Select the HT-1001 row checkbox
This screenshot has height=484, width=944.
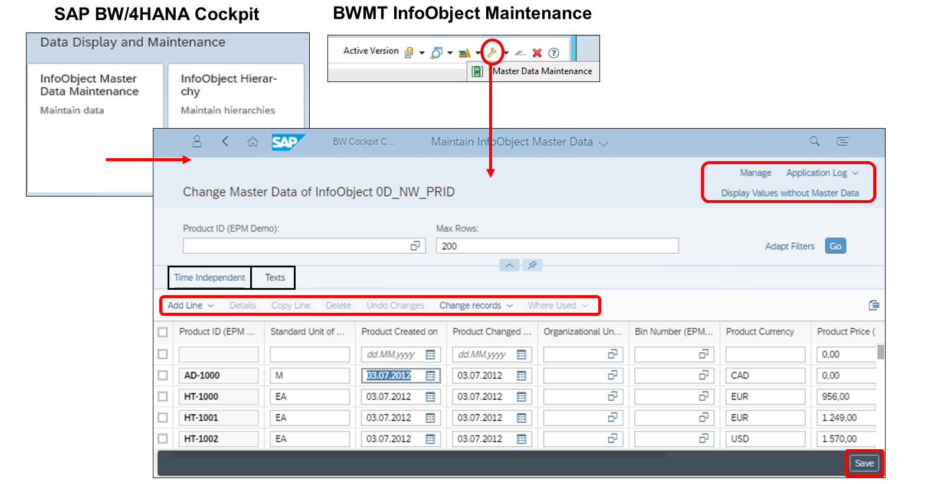(163, 418)
